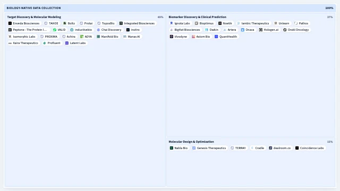Click the Genesis Therapeutics logo icon
340x191 pixels.
194,148
